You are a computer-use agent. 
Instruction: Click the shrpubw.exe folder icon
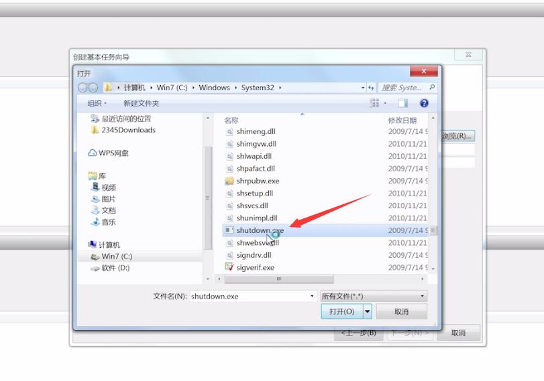[x=229, y=181]
